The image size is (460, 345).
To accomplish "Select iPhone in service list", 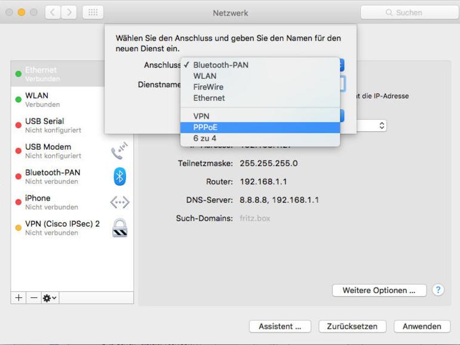I will tap(72, 202).
